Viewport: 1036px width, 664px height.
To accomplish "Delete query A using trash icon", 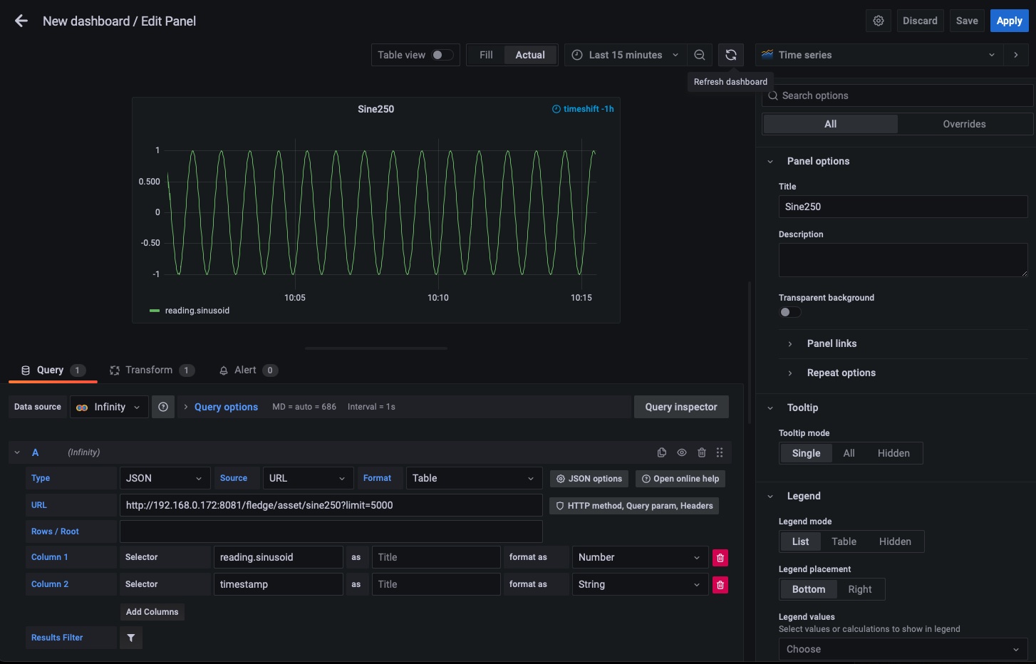I will 702,452.
